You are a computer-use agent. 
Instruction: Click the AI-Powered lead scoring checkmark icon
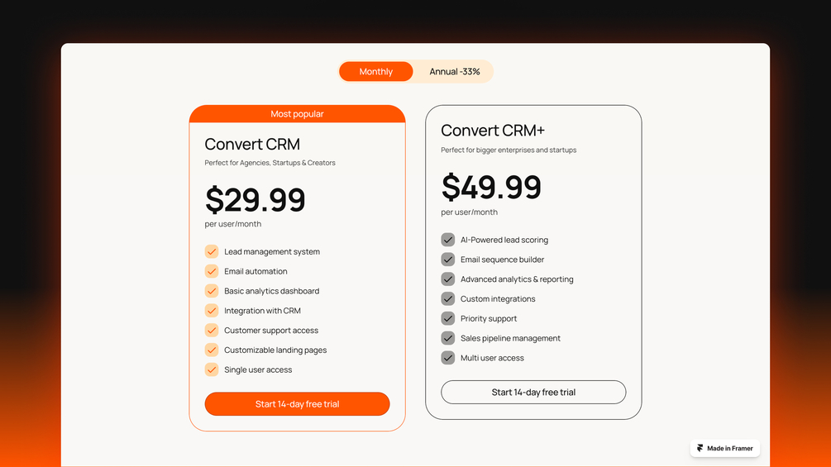[448, 240]
